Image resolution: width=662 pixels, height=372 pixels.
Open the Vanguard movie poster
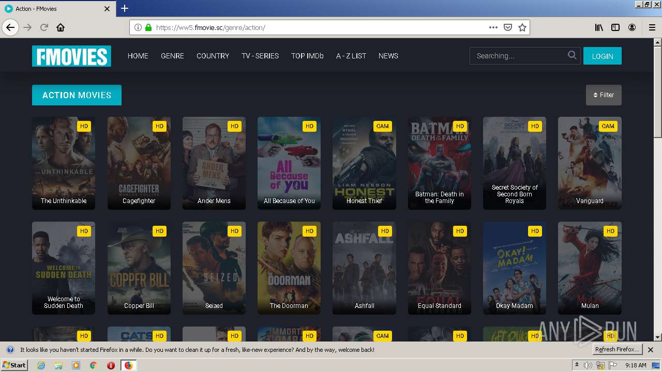[x=590, y=163]
